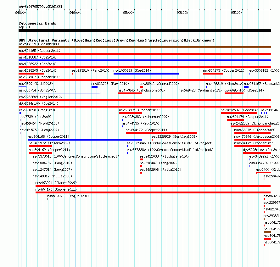Image resolution: width=280 pixels, height=267 pixels.
Task: Click the 95200k ruler tick label
Action: pyautogui.click(x=237, y=13)
